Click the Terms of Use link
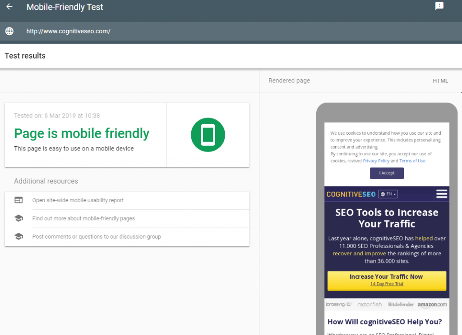 412,160
